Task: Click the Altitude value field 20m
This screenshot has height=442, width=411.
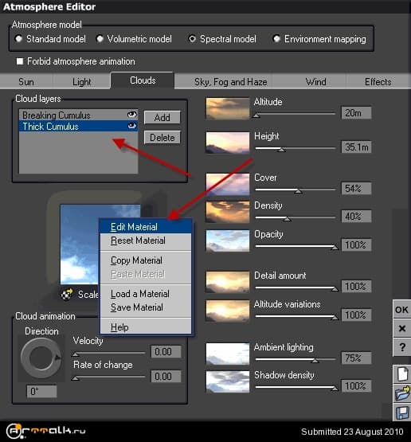Action: click(356, 113)
